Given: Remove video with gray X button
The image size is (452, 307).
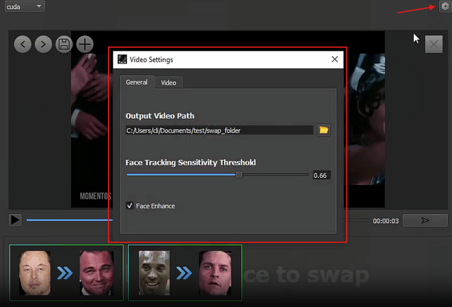Looking at the screenshot, I should click(x=434, y=44).
